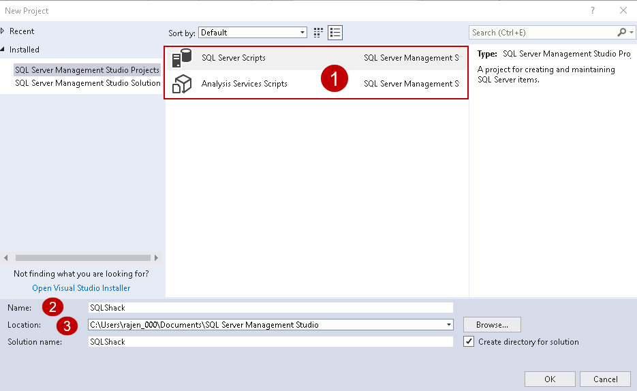Click the Cancel button

point(605,379)
